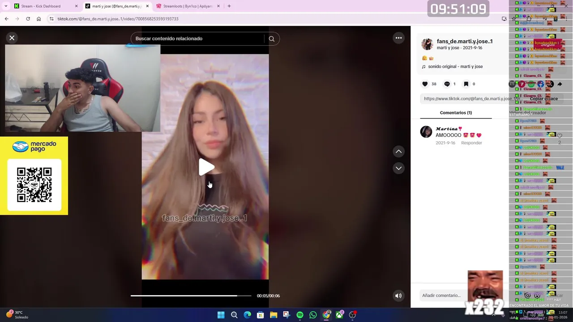The height and width of the screenshot is (322, 573).
Task: Open the browser tab search dropdown
Action: pyautogui.click(x=6, y=6)
